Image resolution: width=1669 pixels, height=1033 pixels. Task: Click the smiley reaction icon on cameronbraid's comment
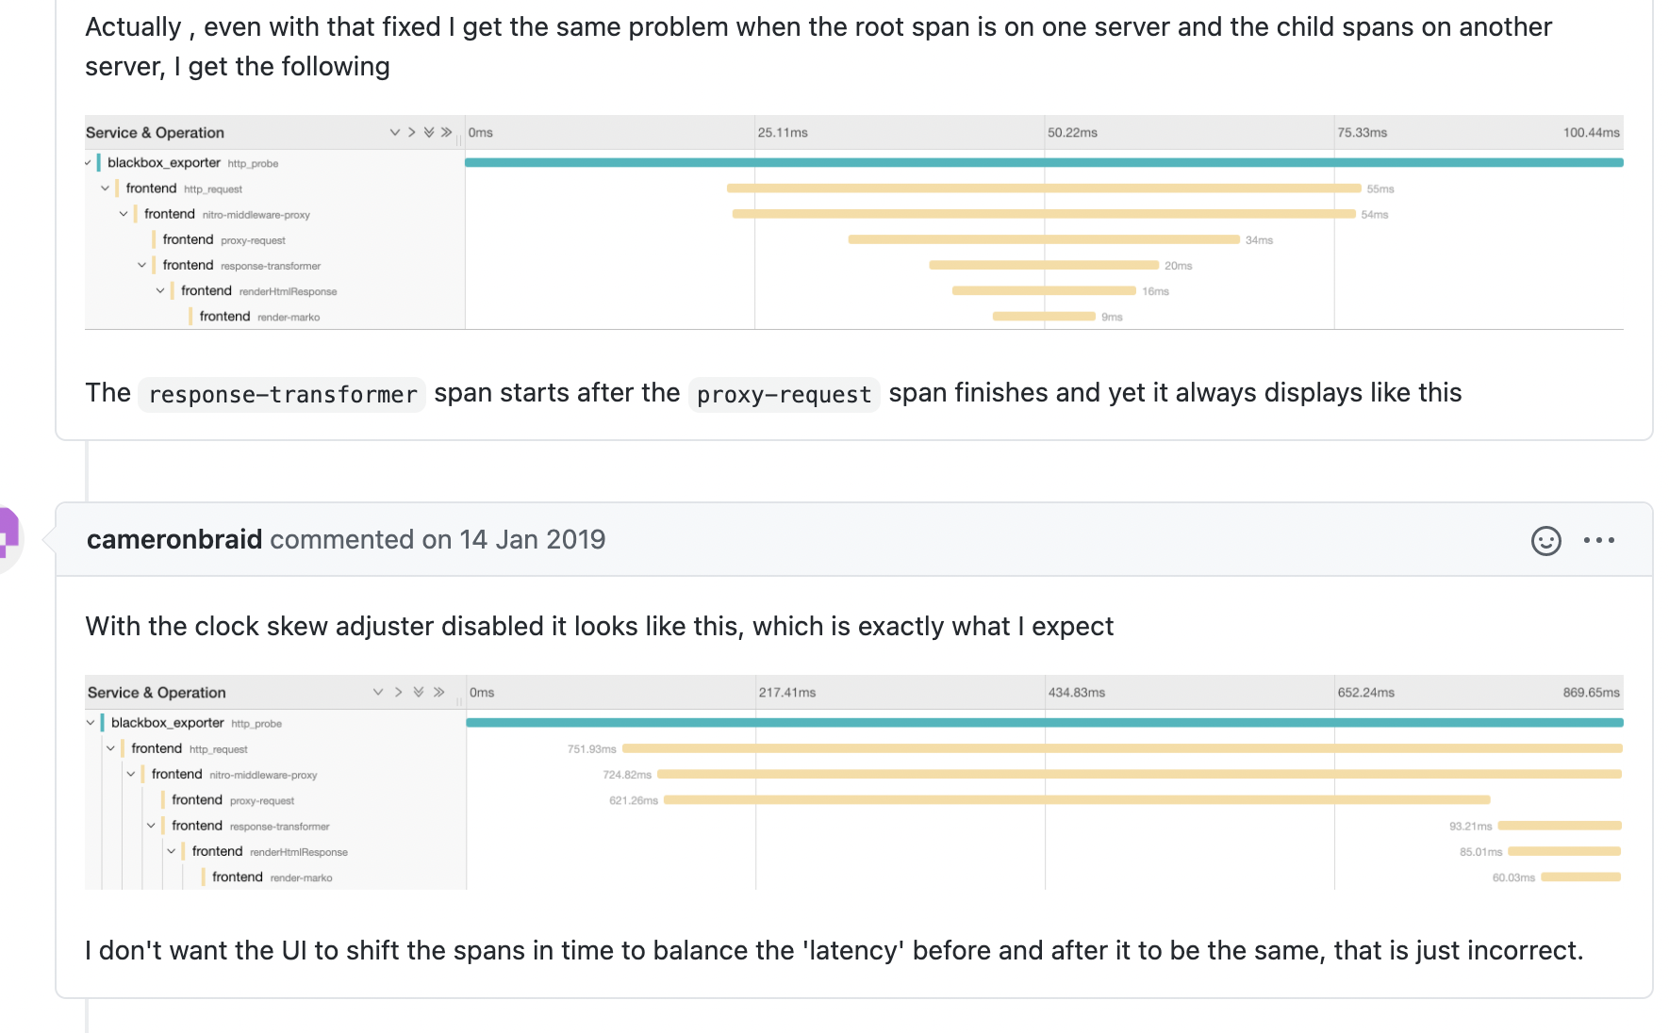tap(1545, 540)
